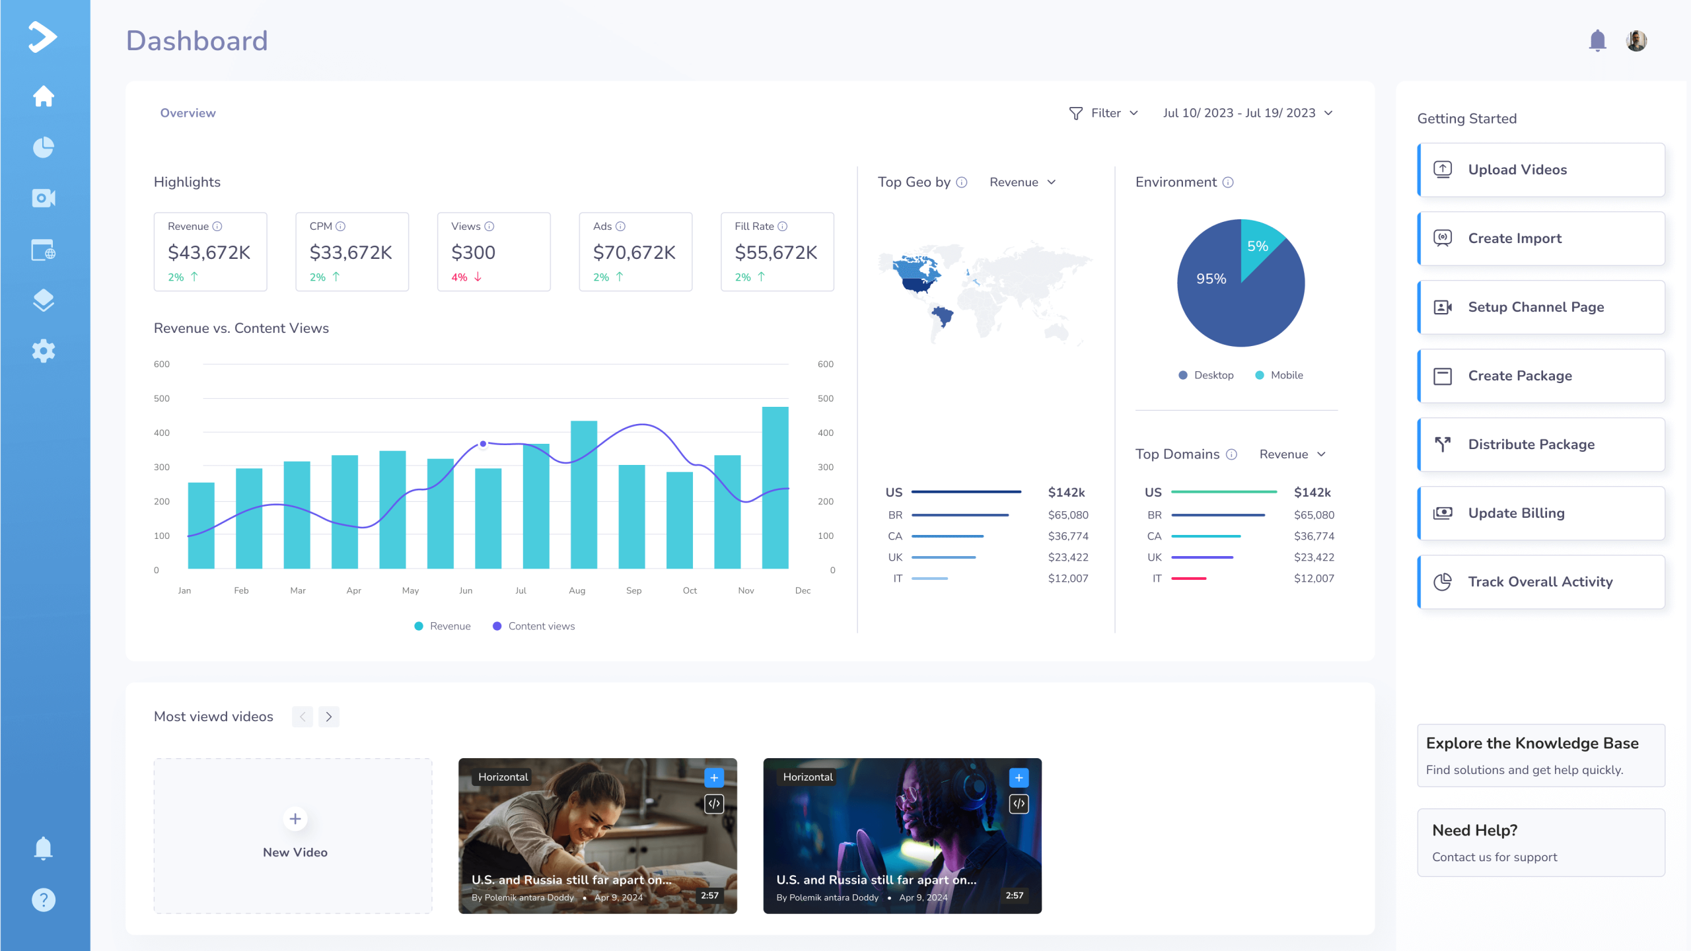Open notifications via the bell icon
Image resolution: width=1691 pixels, height=951 pixels.
[1599, 40]
